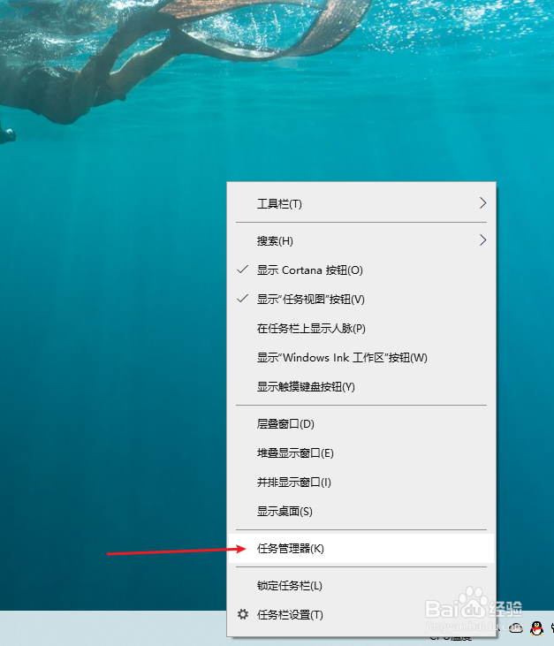Uncheck 显示 Cortana 按钮(O) option
554x646 pixels.
[x=361, y=270]
